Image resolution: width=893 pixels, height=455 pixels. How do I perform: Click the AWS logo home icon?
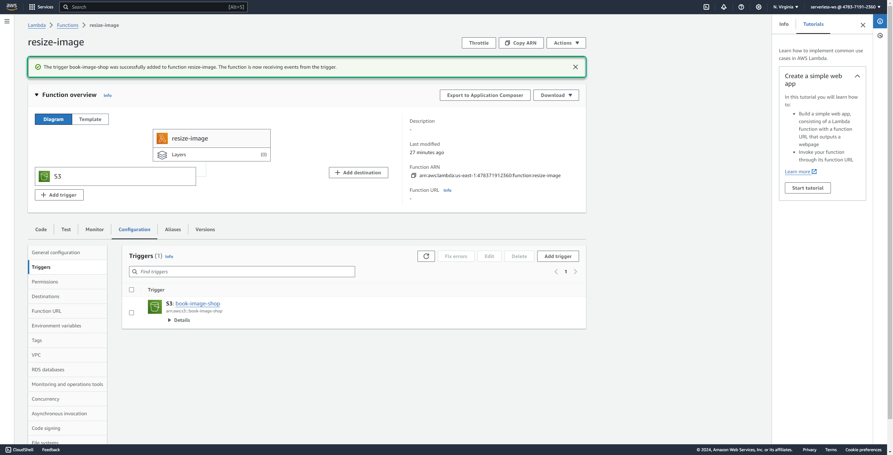coord(12,7)
